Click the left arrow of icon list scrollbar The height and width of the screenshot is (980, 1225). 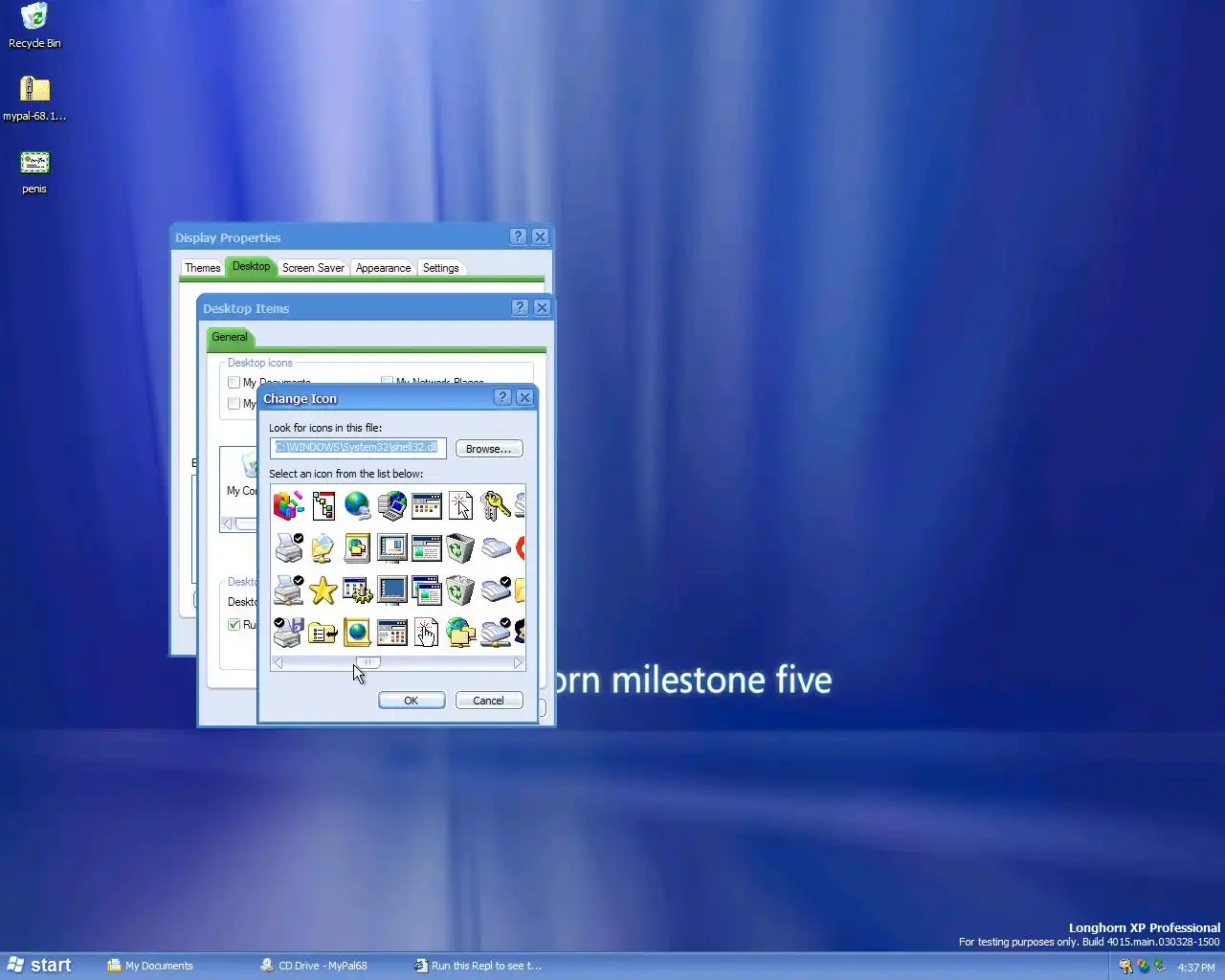[278, 662]
